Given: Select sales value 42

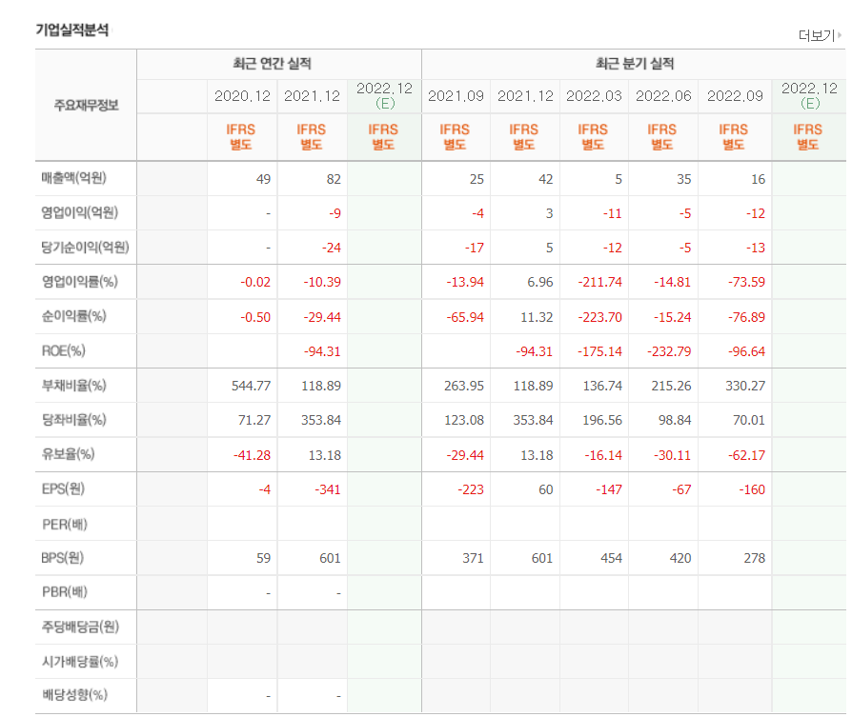Looking at the screenshot, I should (545, 179).
